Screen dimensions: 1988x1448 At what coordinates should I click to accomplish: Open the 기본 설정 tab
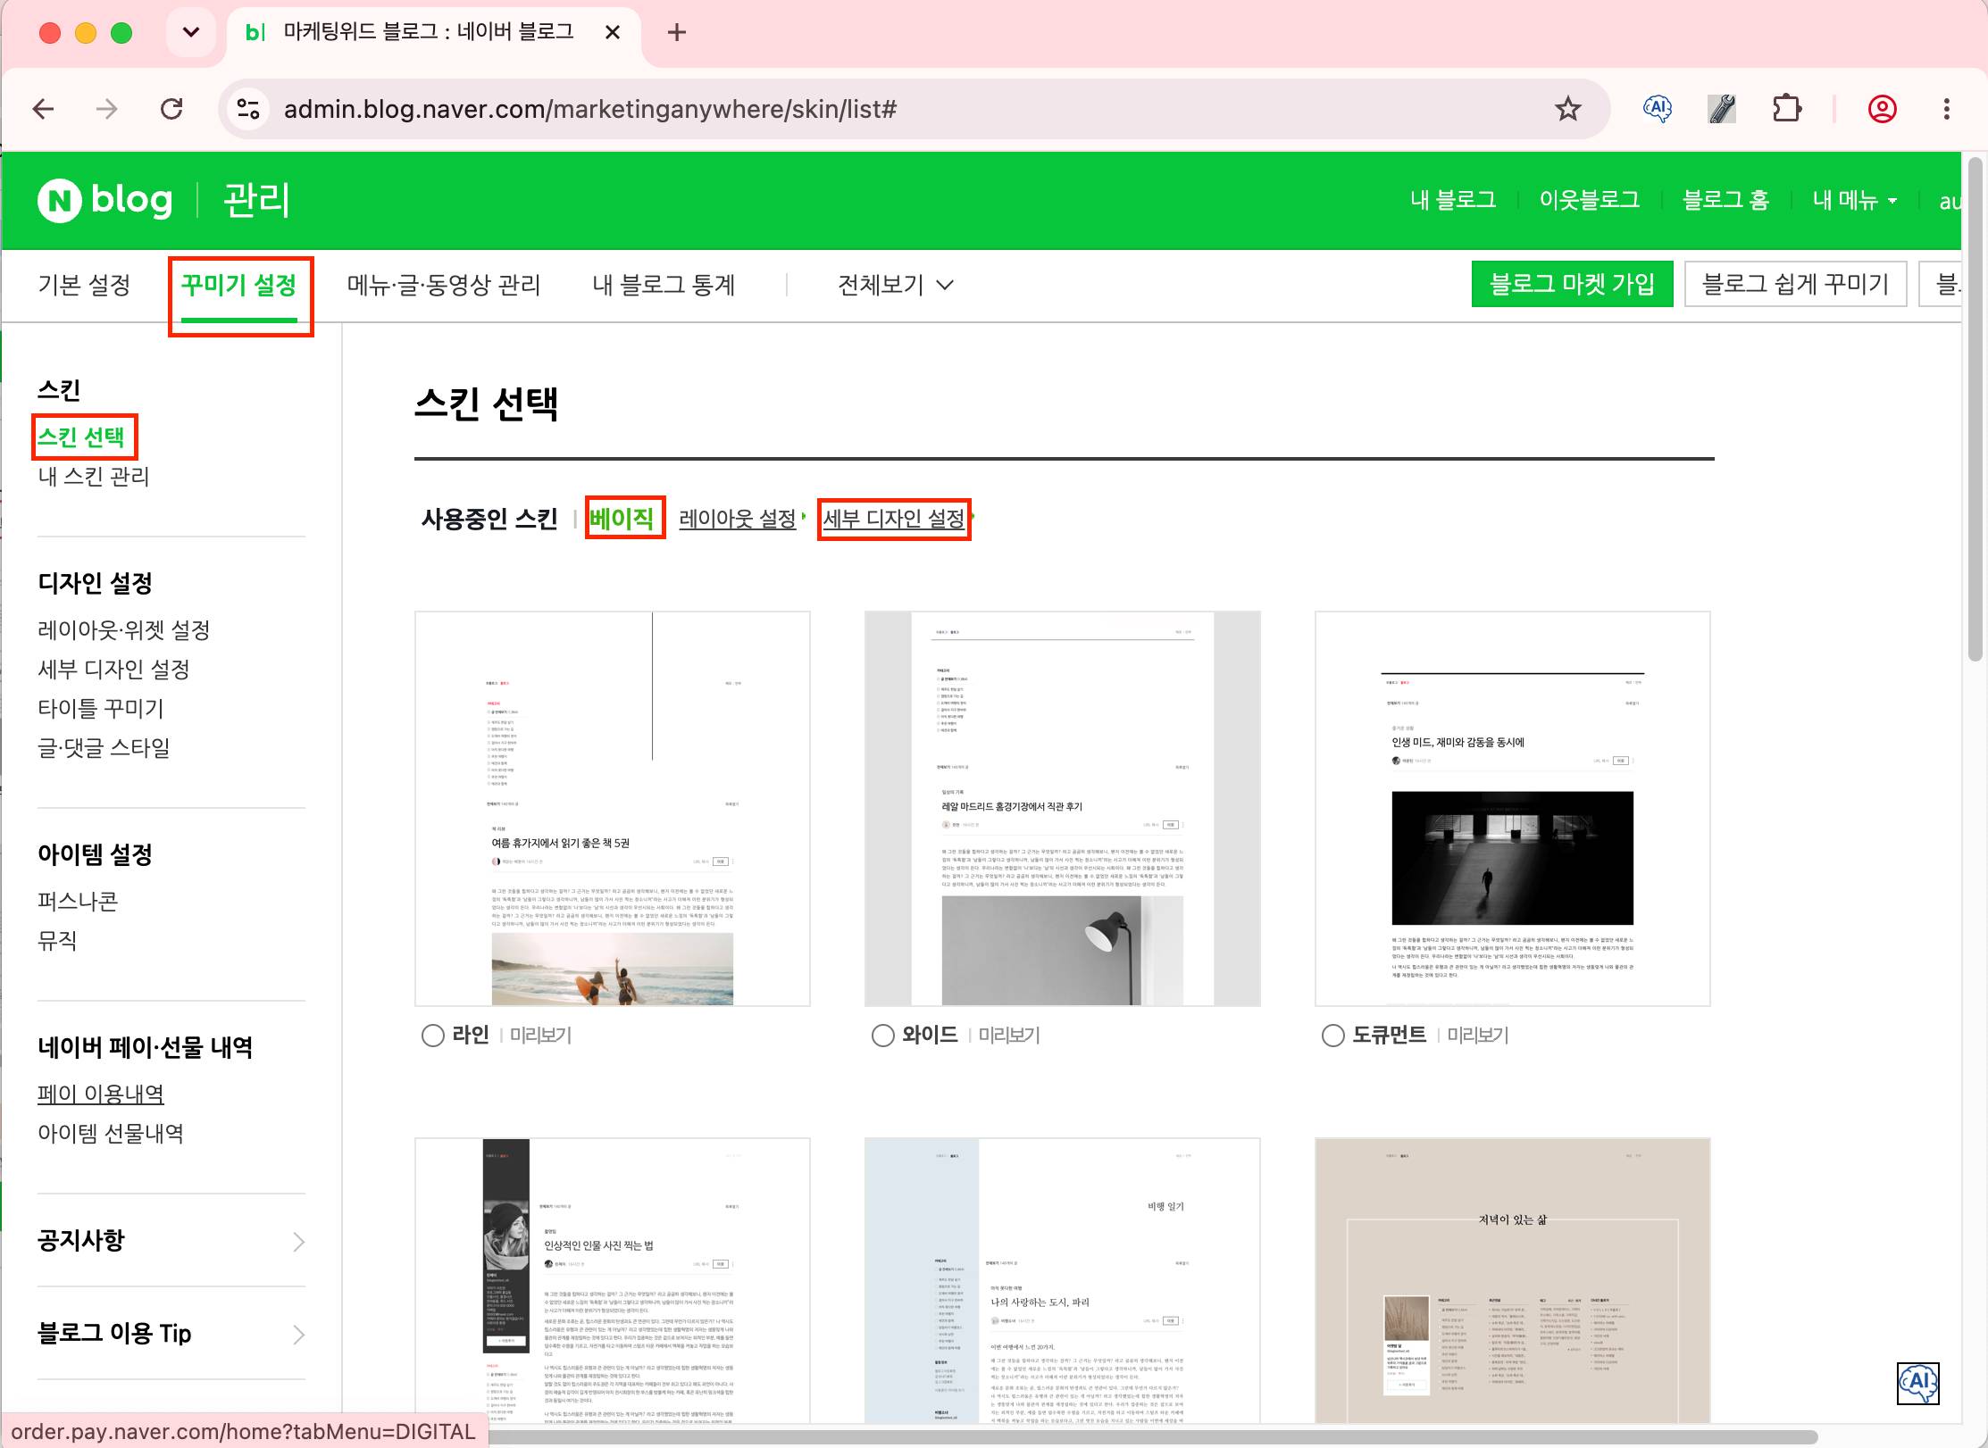click(84, 285)
